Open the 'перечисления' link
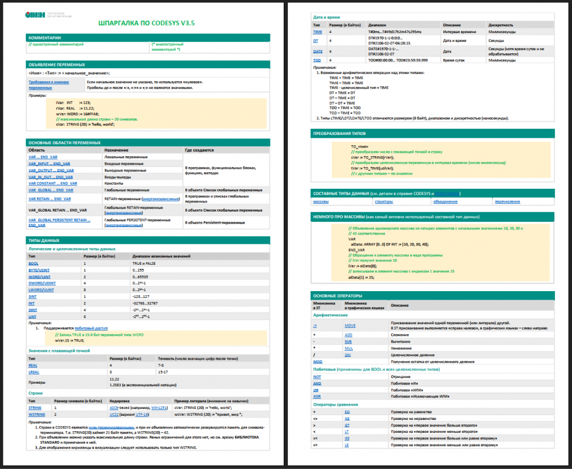The width and height of the screenshot is (572, 469). click(x=507, y=201)
